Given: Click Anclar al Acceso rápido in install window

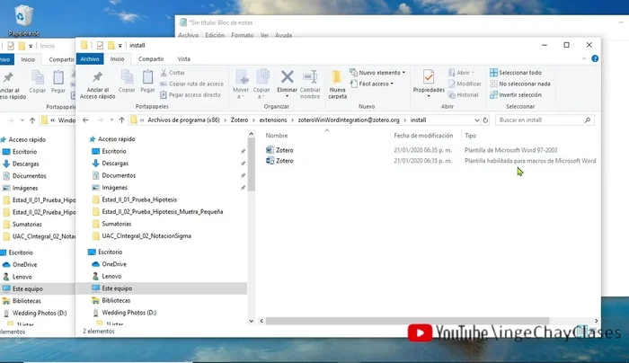Looking at the screenshot, I should [97, 85].
